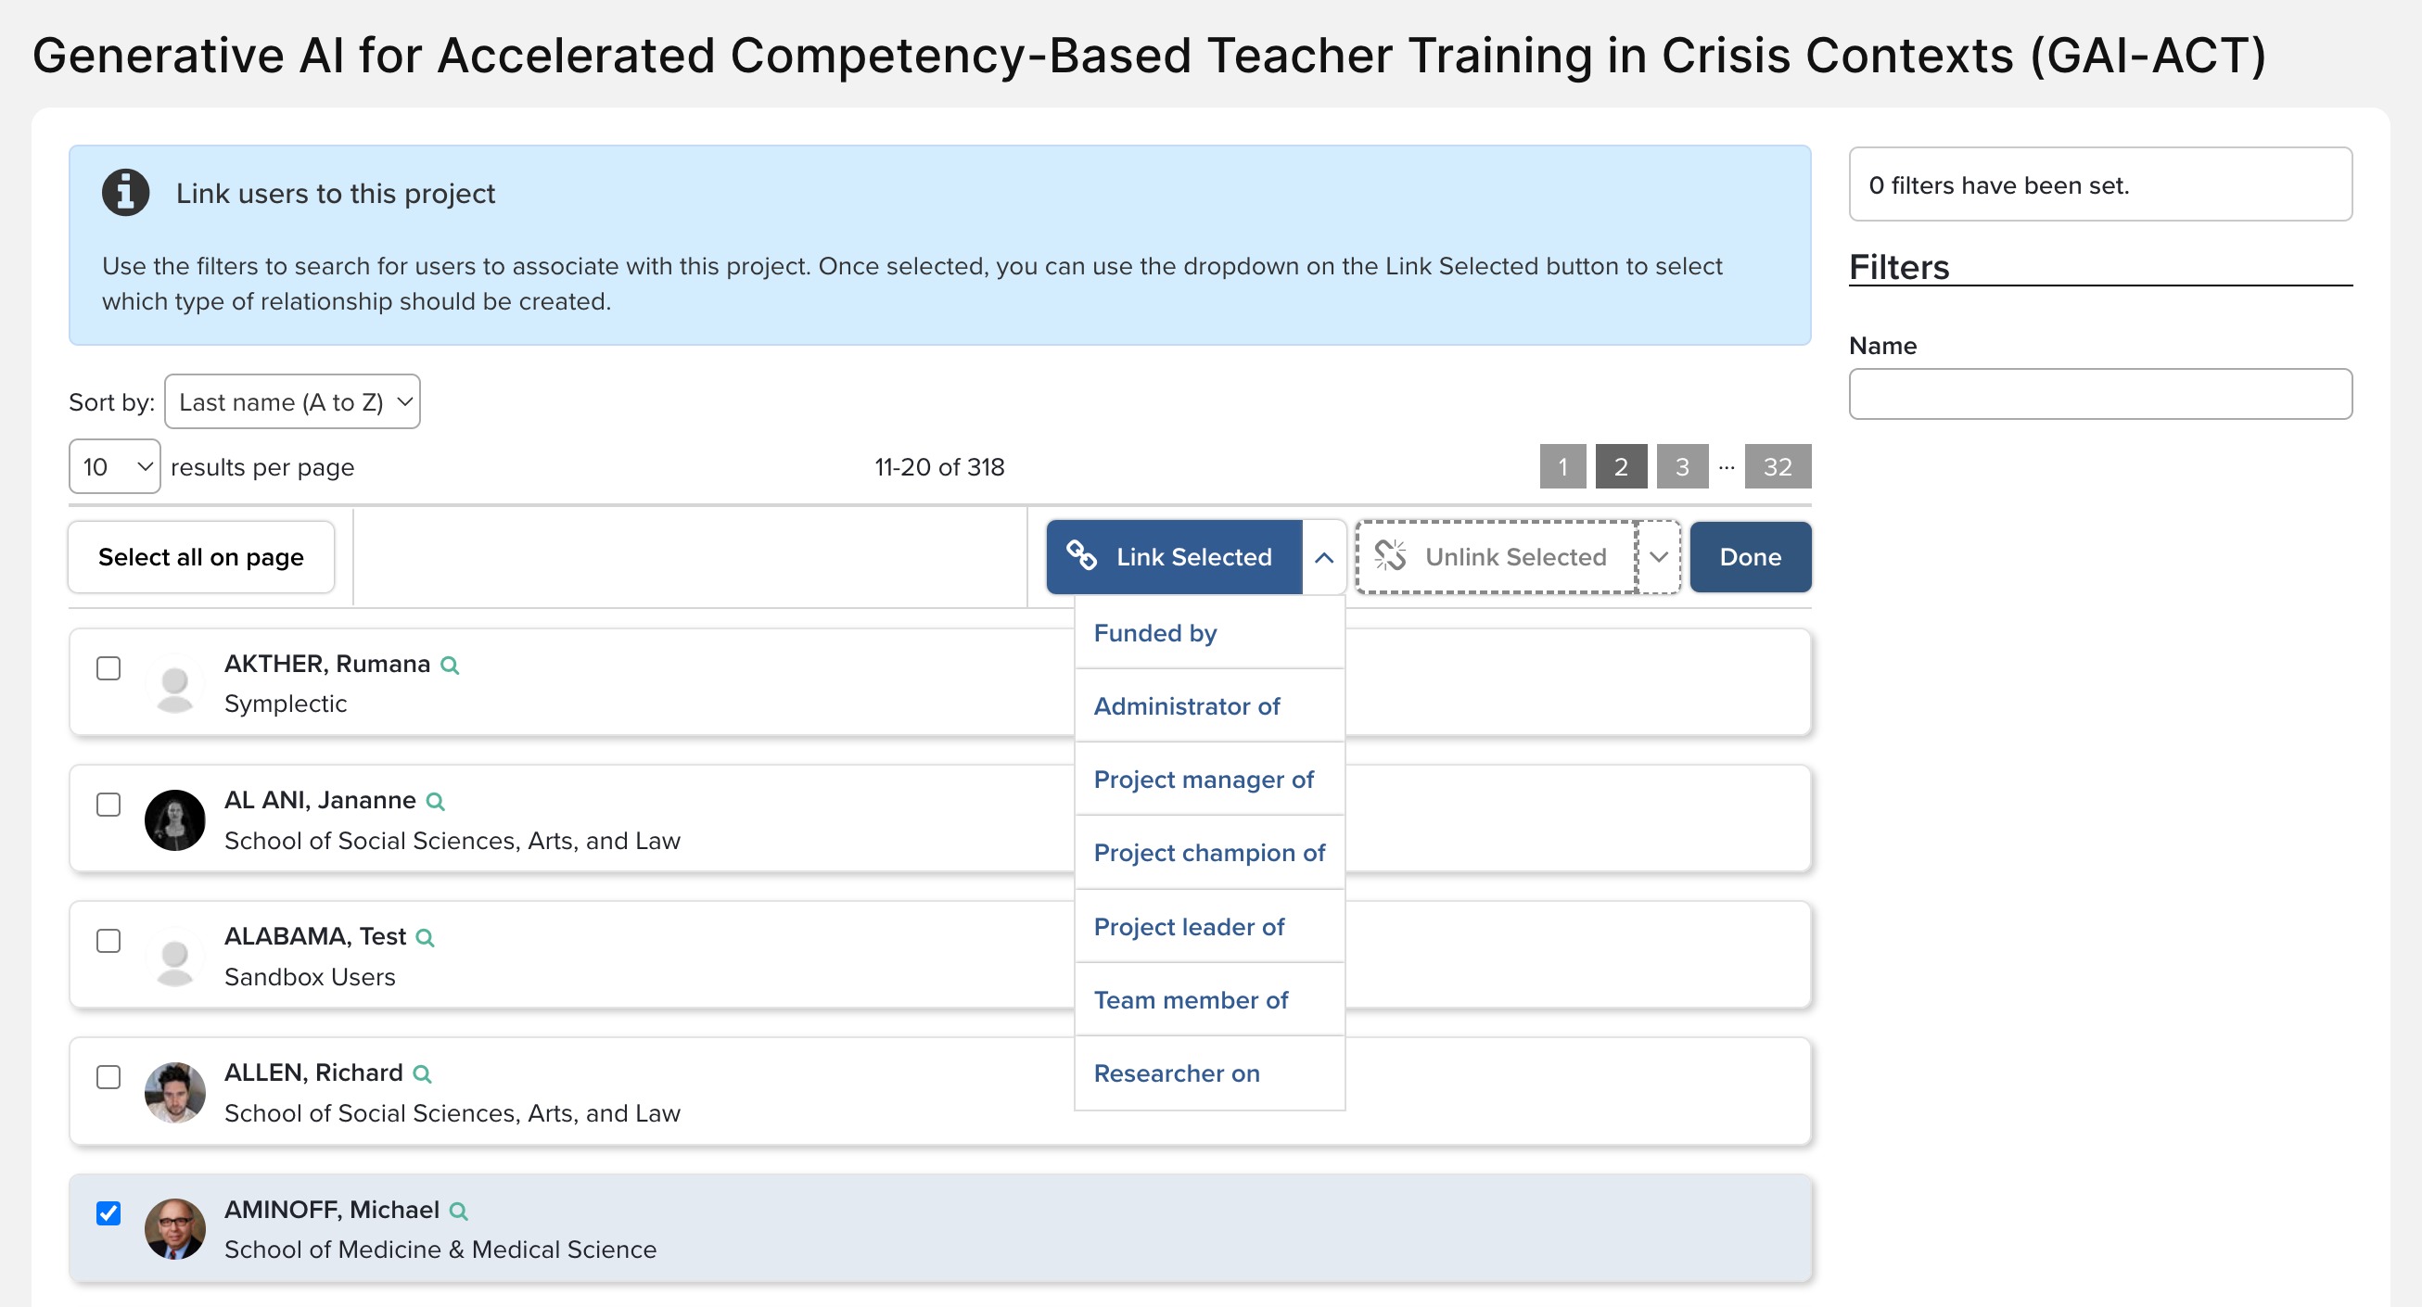Viewport: 2422px width, 1307px height.
Task: Expand the Unlink Selected dropdown arrow
Action: pyautogui.click(x=1659, y=557)
